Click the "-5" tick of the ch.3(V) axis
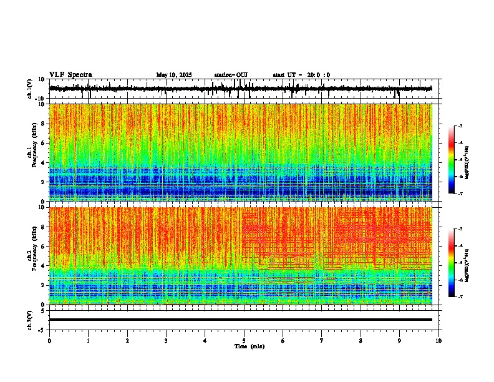This screenshot has width=494, height=382. (42, 330)
